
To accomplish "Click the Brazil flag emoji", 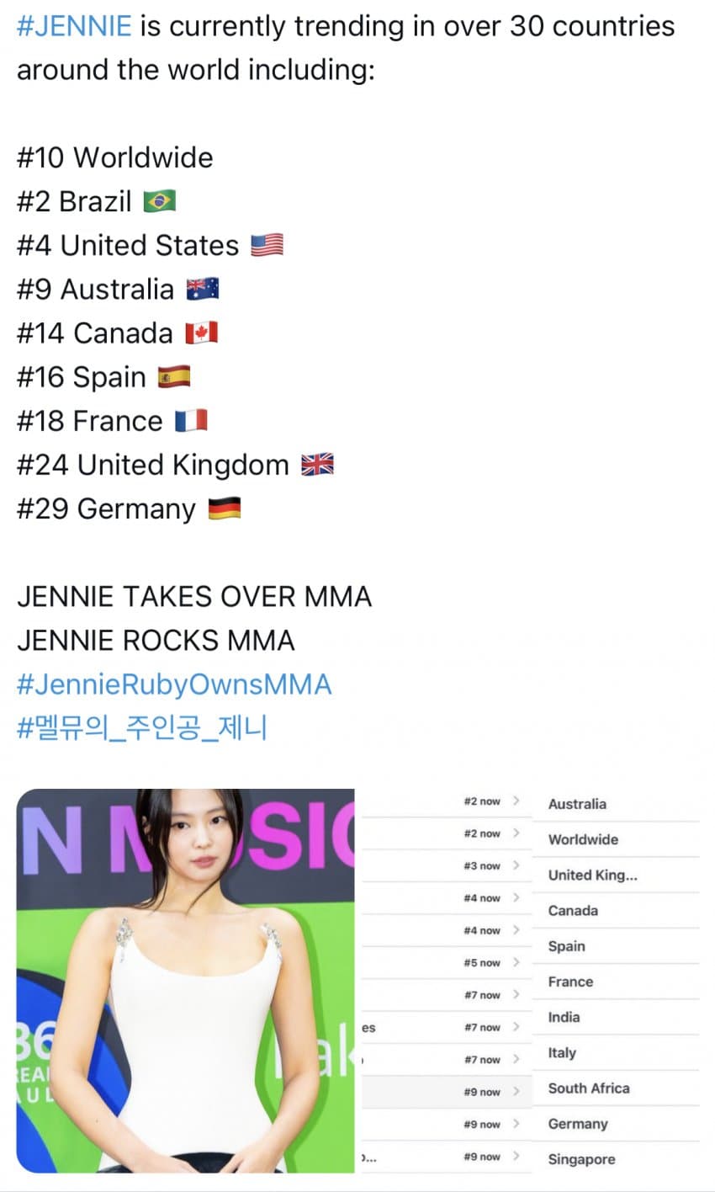I will click(x=159, y=202).
